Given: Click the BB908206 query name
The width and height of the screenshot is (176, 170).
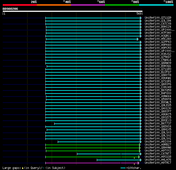Looking at the screenshot, I should tap(10, 9).
